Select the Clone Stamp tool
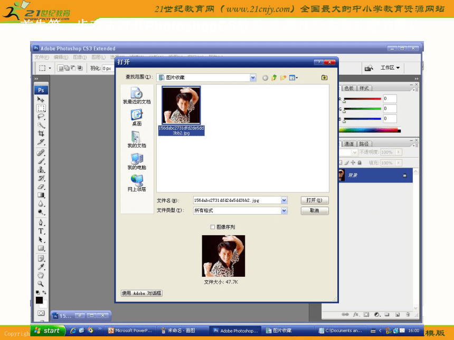The width and height of the screenshot is (454, 340). (41, 170)
